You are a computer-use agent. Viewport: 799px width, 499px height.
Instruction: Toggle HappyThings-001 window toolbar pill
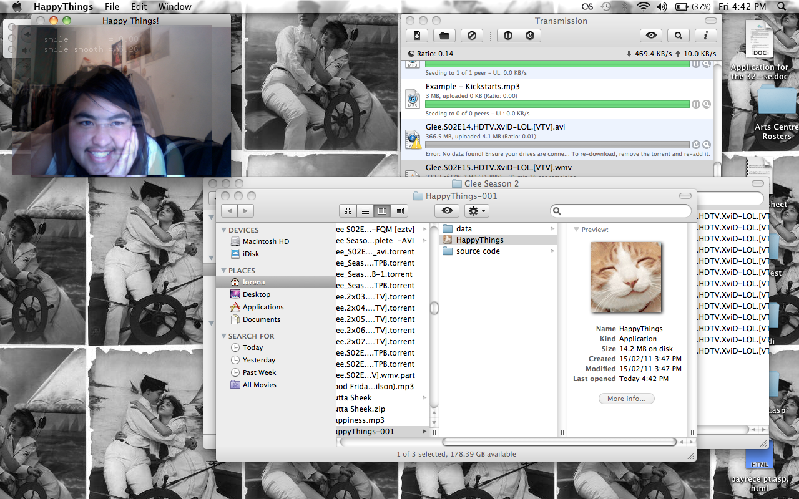click(x=687, y=195)
